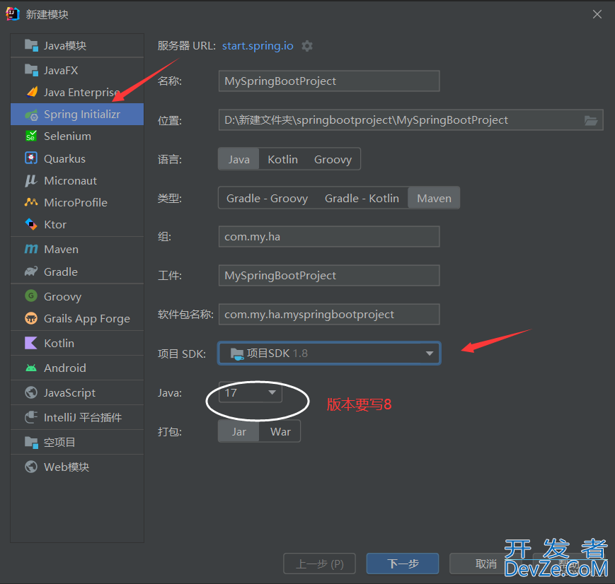Browse for location with folder icon

(591, 120)
